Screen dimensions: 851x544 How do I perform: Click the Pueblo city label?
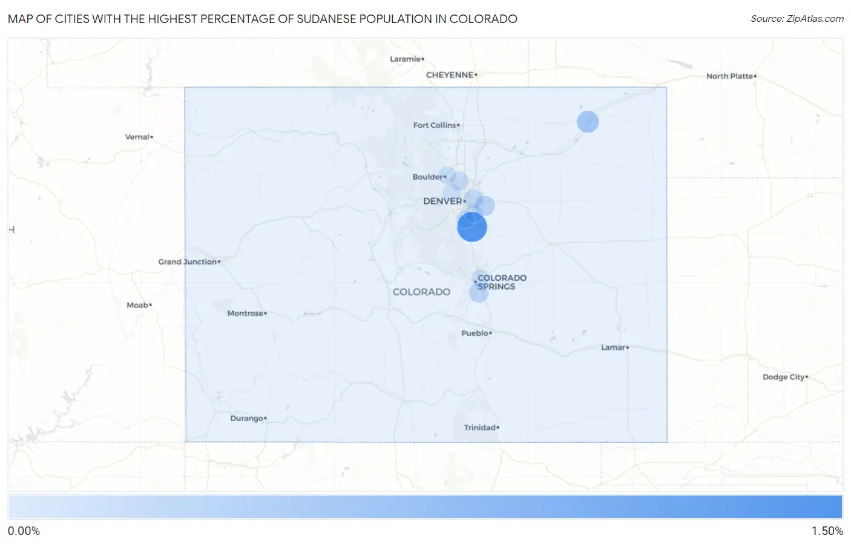(x=475, y=333)
